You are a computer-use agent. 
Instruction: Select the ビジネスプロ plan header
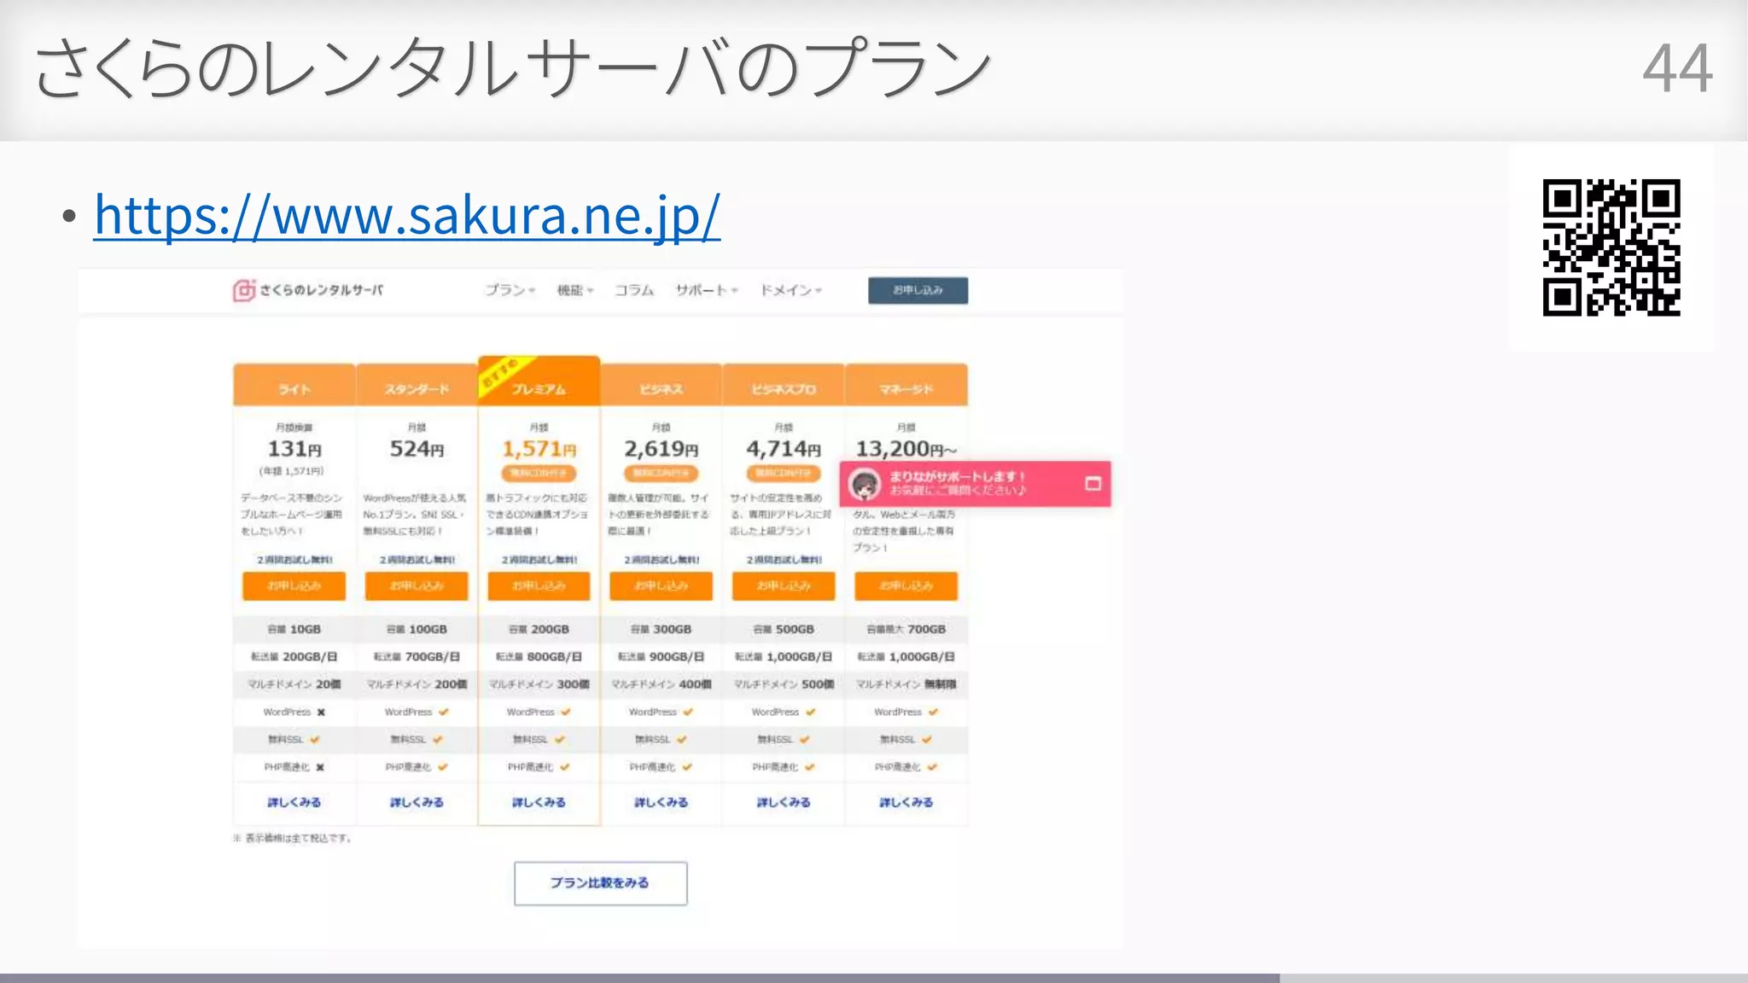784,385
